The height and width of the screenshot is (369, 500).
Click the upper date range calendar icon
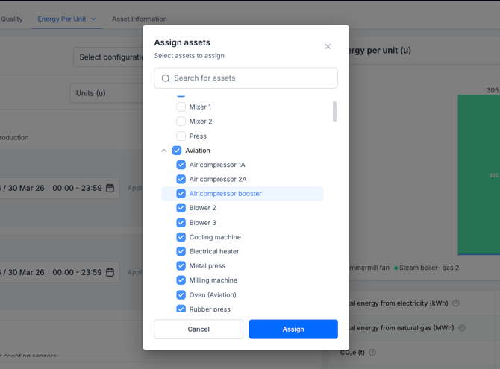coord(110,189)
